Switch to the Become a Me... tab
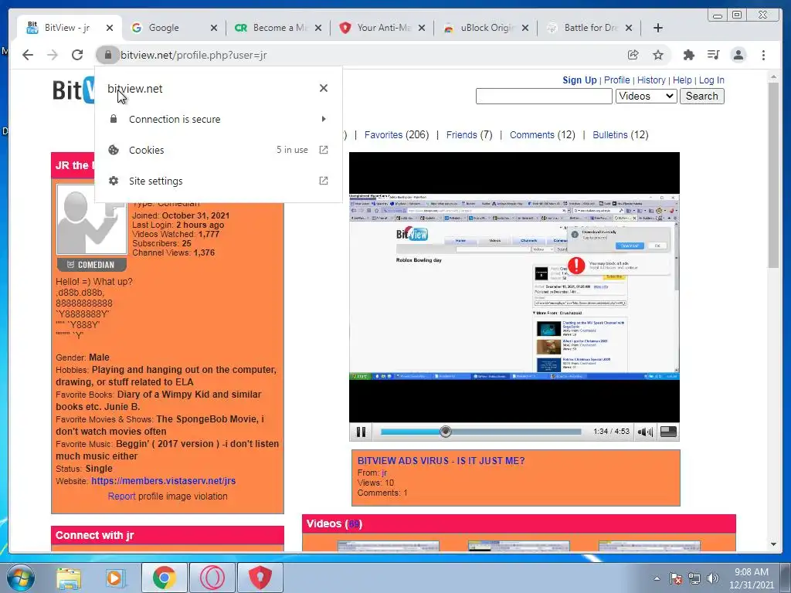 coord(280,28)
